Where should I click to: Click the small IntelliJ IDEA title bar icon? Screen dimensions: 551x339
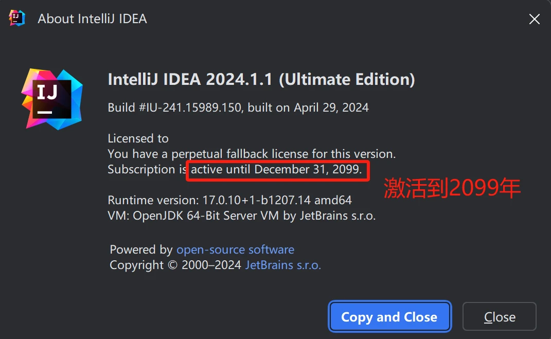(17, 19)
